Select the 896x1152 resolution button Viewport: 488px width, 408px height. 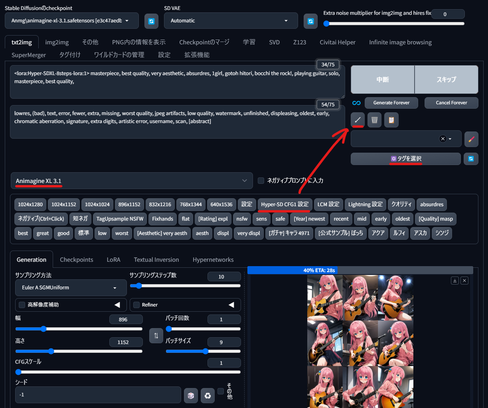(129, 205)
